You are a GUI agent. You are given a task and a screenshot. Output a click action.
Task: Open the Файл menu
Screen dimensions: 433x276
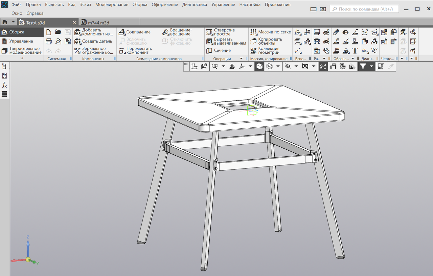[17, 5]
